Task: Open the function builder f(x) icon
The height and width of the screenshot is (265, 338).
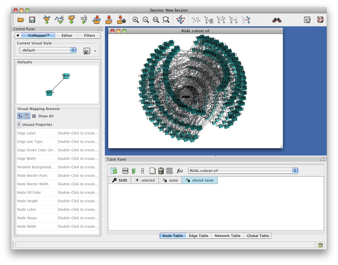Action: (x=179, y=171)
